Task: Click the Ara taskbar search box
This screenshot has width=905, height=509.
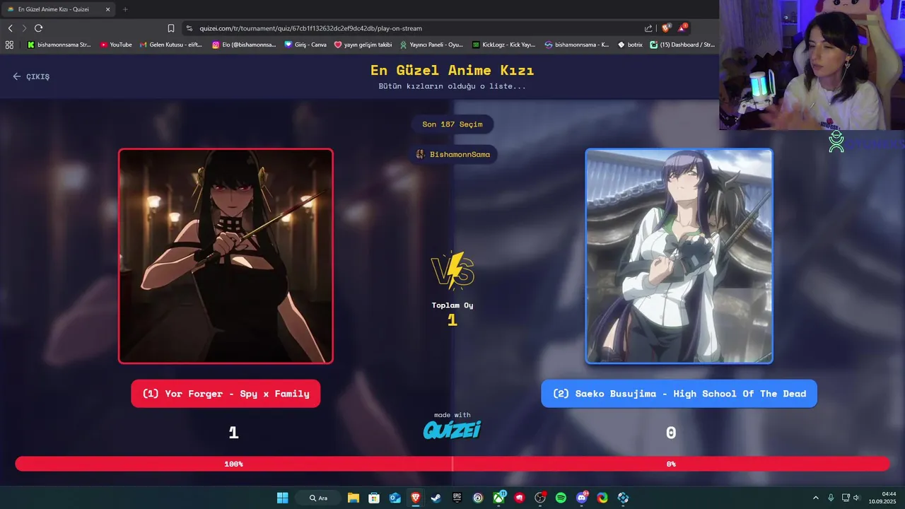Action: (x=318, y=498)
